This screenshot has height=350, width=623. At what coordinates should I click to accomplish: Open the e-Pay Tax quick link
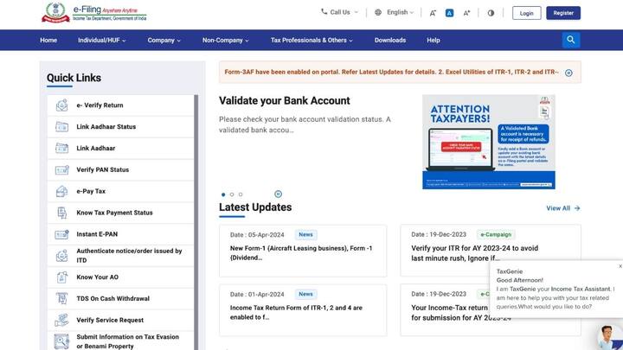tap(120, 191)
